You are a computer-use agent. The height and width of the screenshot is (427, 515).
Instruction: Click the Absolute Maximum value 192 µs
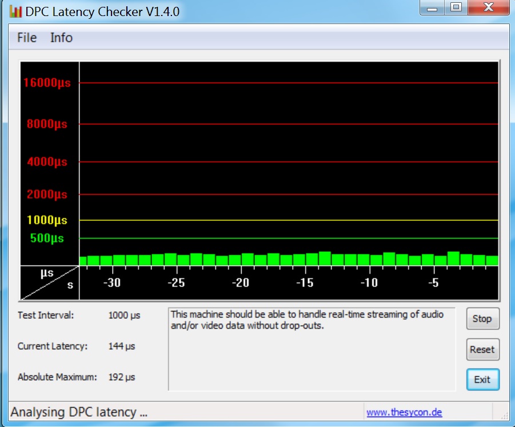click(121, 377)
